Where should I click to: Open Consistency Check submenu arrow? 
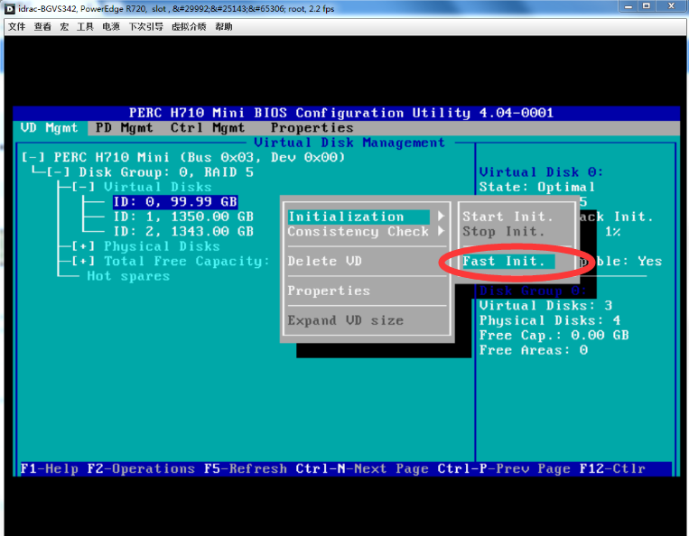point(442,231)
